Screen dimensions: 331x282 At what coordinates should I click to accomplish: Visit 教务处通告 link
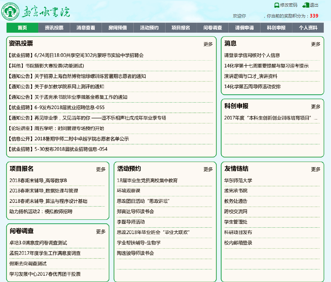(236, 201)
